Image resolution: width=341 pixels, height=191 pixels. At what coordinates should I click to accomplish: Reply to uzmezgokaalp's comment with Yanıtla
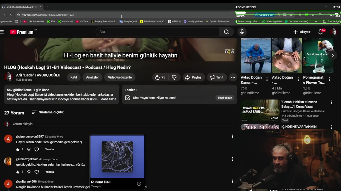[50, 172]
